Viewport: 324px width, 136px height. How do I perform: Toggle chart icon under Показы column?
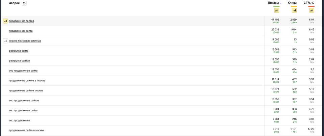click(276, 10)
